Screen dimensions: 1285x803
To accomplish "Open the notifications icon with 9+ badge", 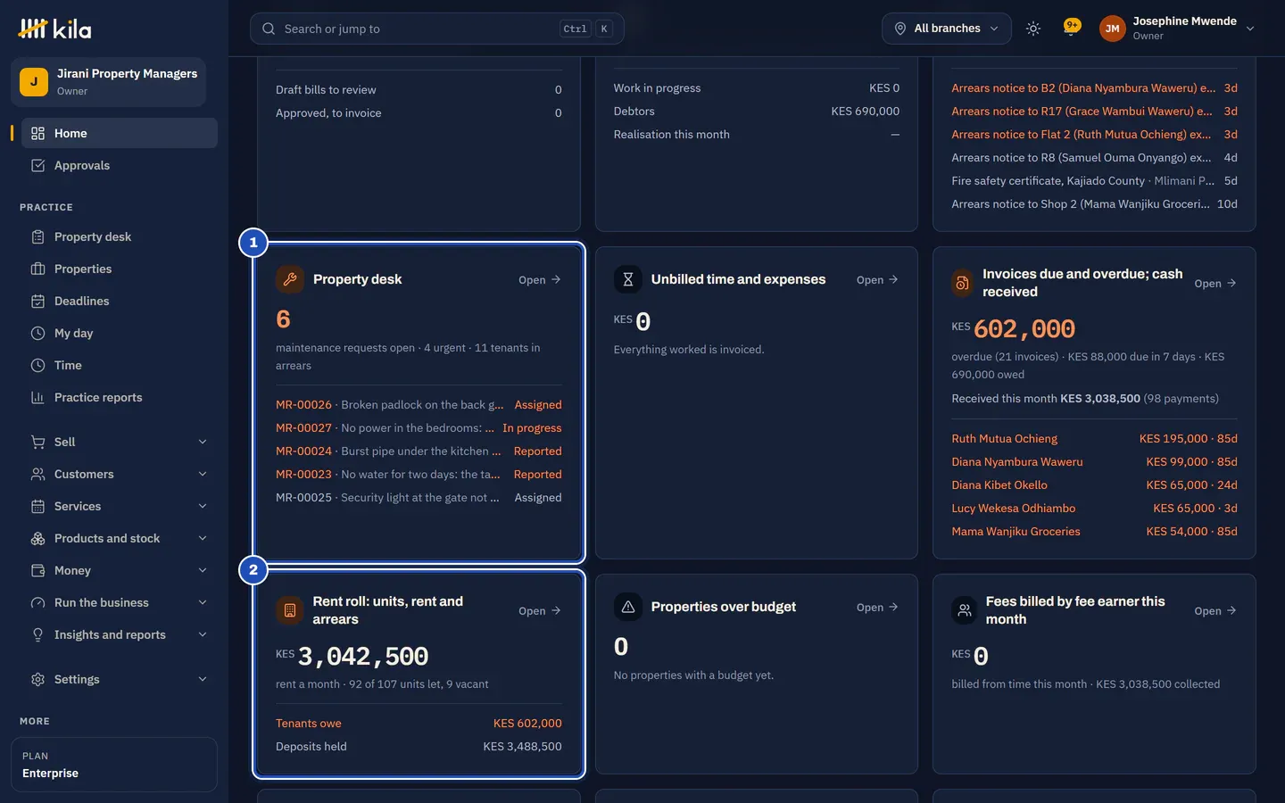I will 1072,27.
